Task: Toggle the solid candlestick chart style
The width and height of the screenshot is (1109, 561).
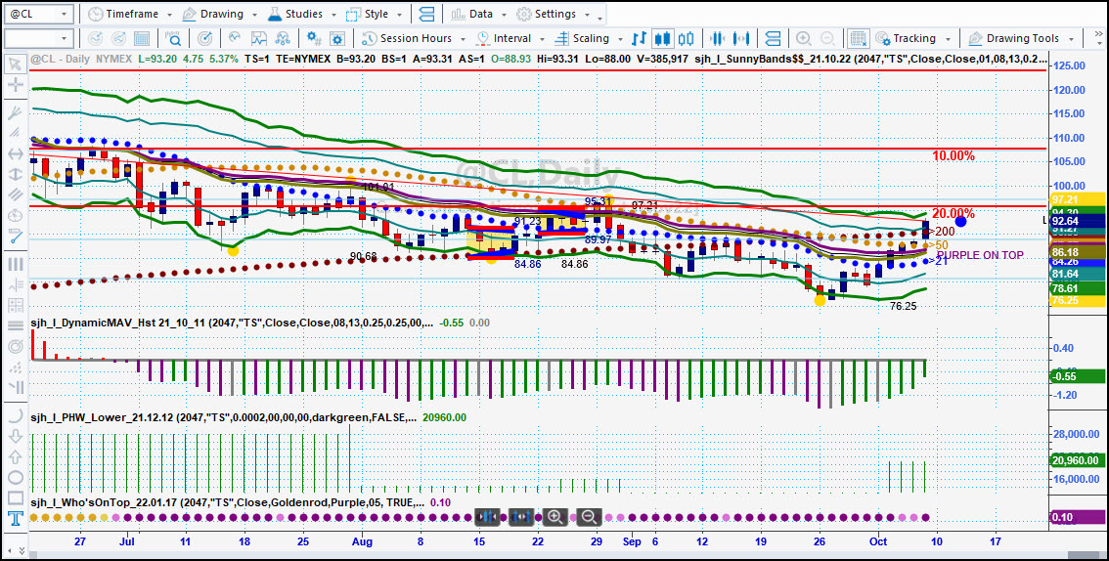Action: (x=663, y=38)
